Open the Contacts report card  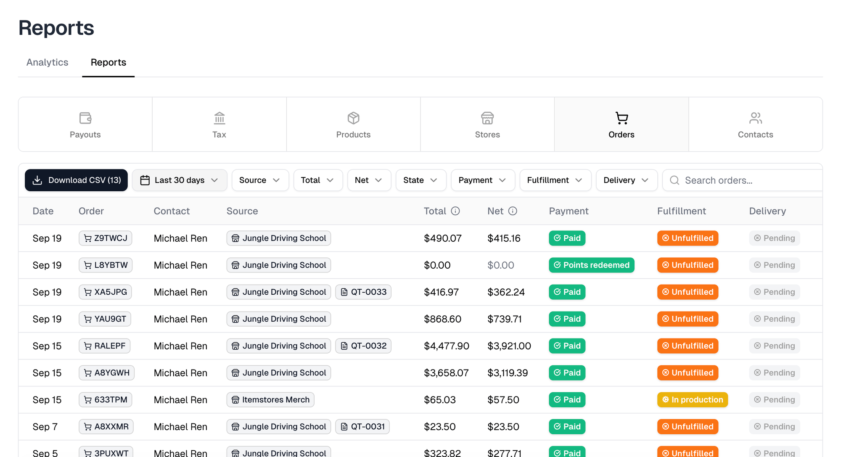pos(755,124)
